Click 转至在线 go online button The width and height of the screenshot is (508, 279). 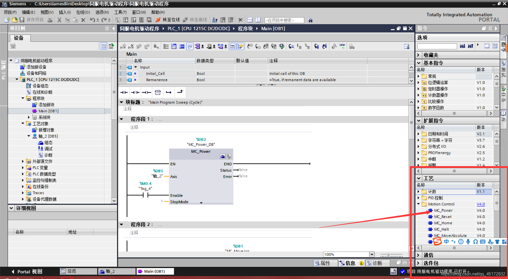(168, 20)
